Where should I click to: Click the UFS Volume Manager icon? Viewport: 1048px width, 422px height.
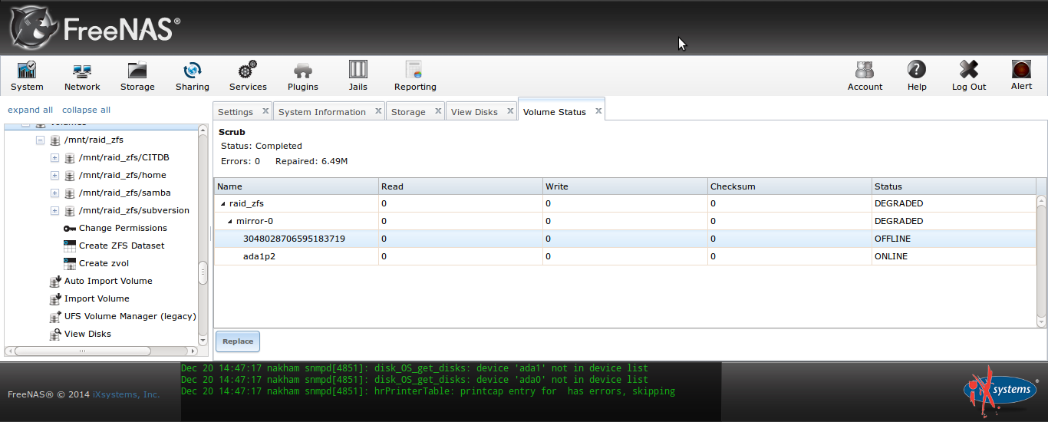point(55,316)
